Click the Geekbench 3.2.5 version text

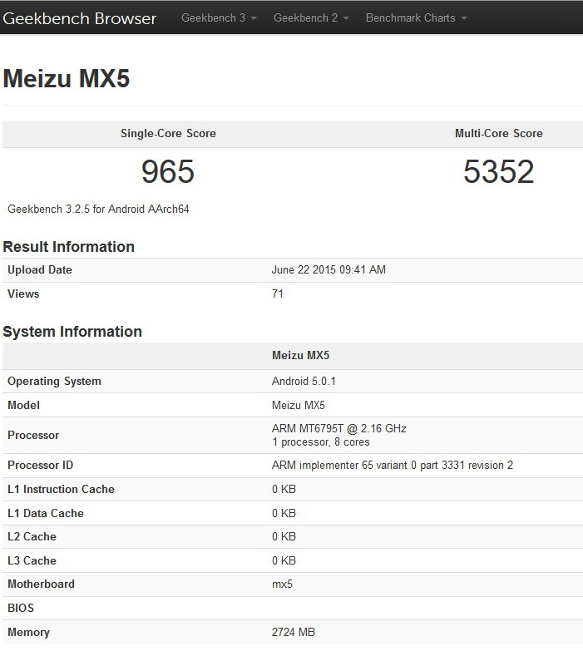tap(98, 209)
